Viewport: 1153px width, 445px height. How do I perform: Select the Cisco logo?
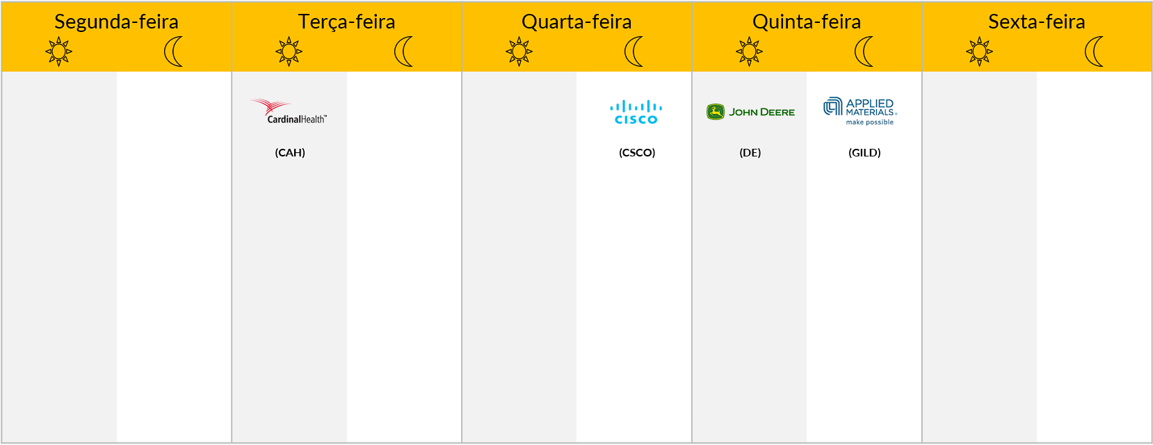(636, 113)
